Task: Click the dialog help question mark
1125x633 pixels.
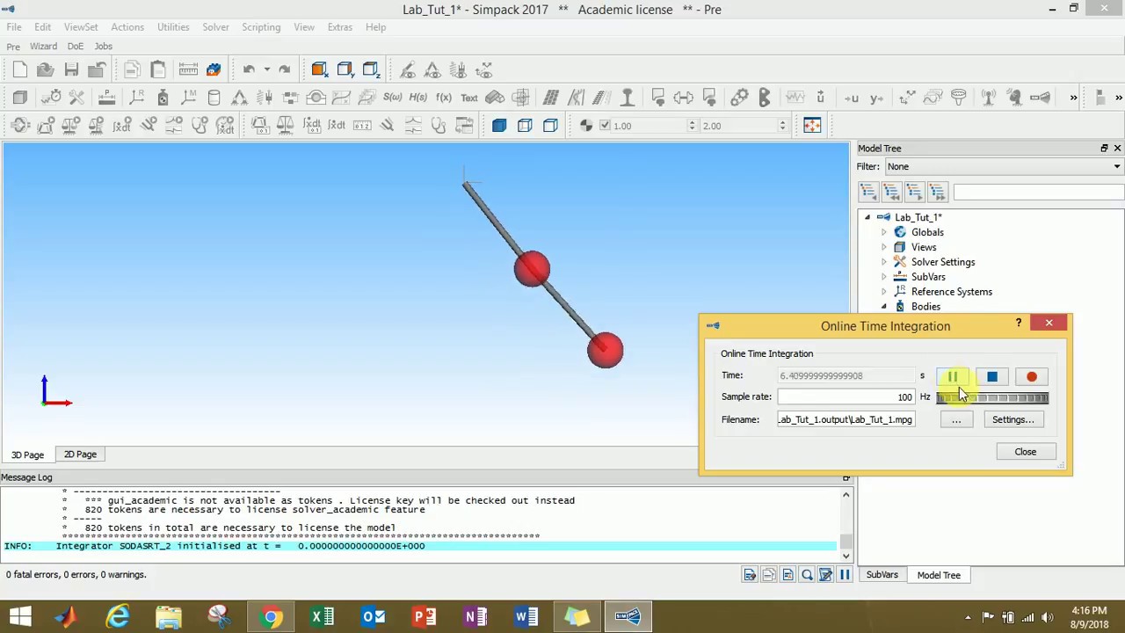Action: coord(1019,324)
